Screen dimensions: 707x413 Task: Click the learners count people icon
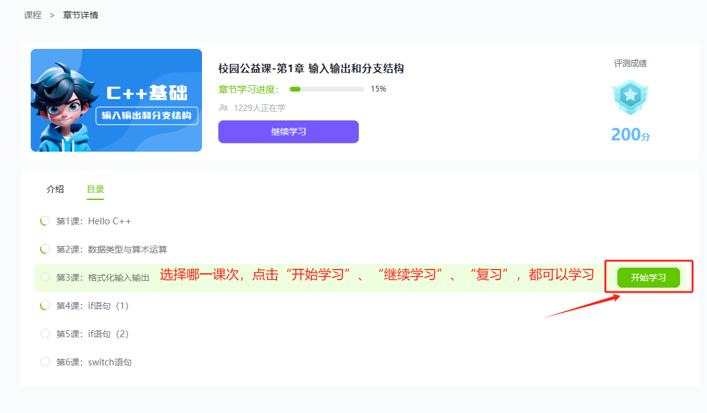click(223, 108)
